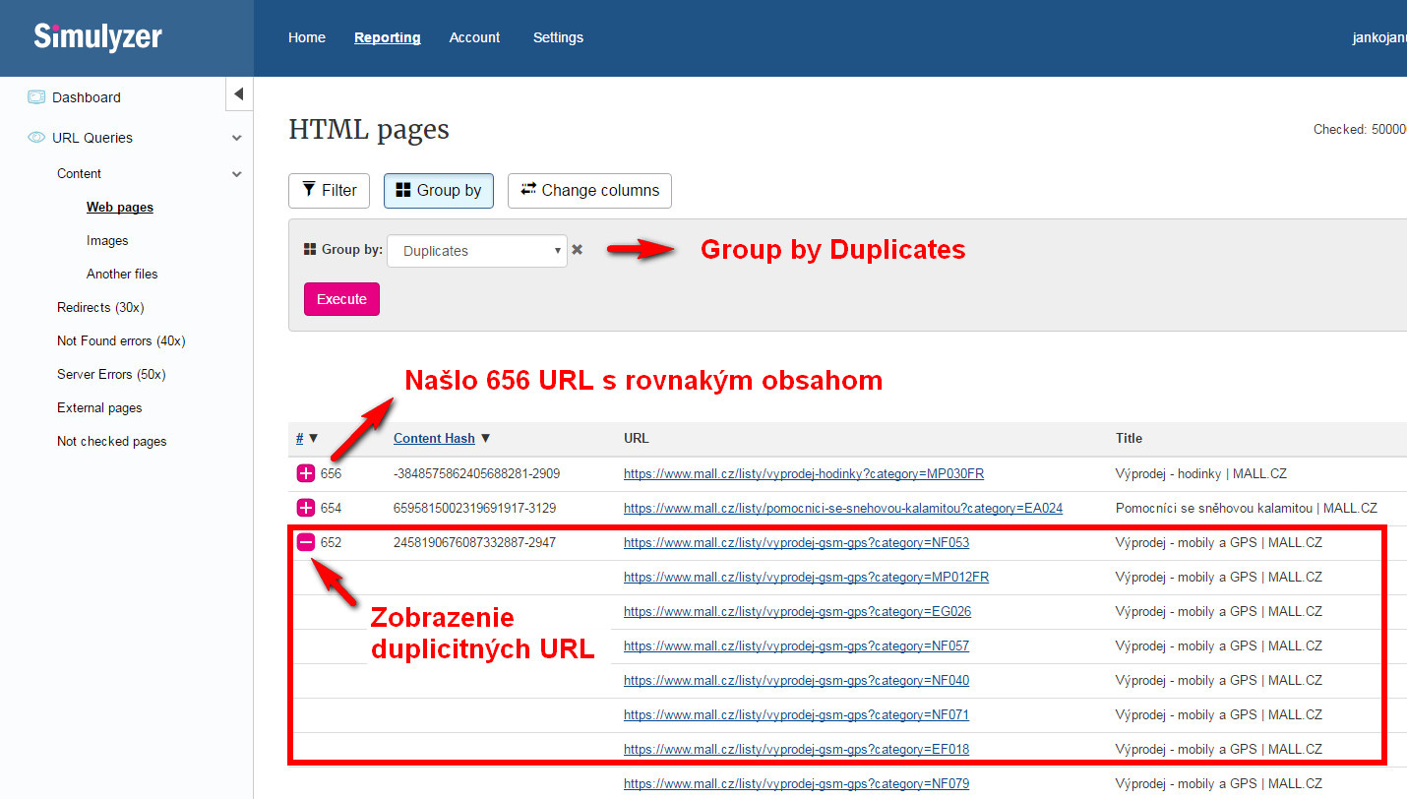This screenshot has height=799, width=1407.
Task: Click the HTML pages heading
Action: 369,130
